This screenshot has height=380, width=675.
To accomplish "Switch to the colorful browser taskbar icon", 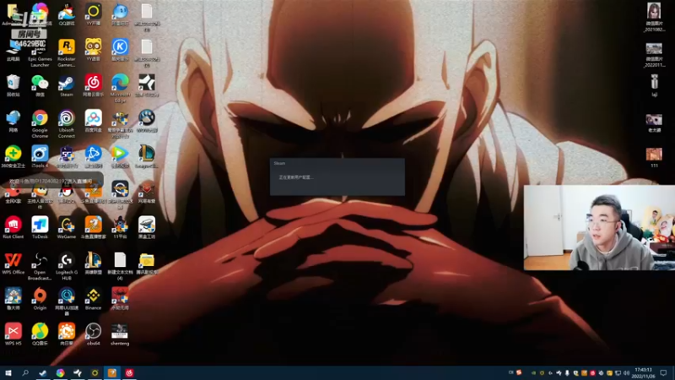I will click(x=60, y=372).
